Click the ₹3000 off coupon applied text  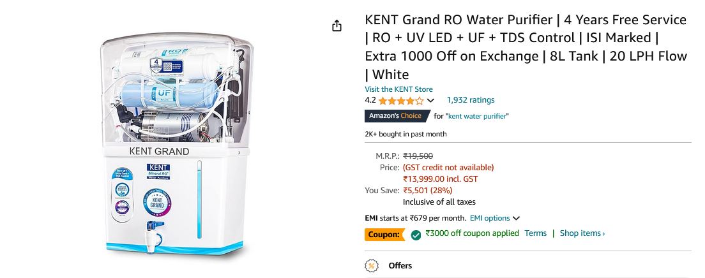[472, 233]
